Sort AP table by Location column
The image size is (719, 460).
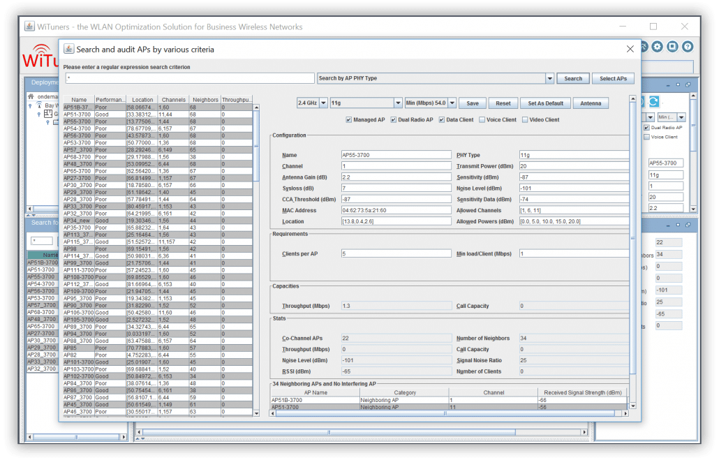pos(142,100)
